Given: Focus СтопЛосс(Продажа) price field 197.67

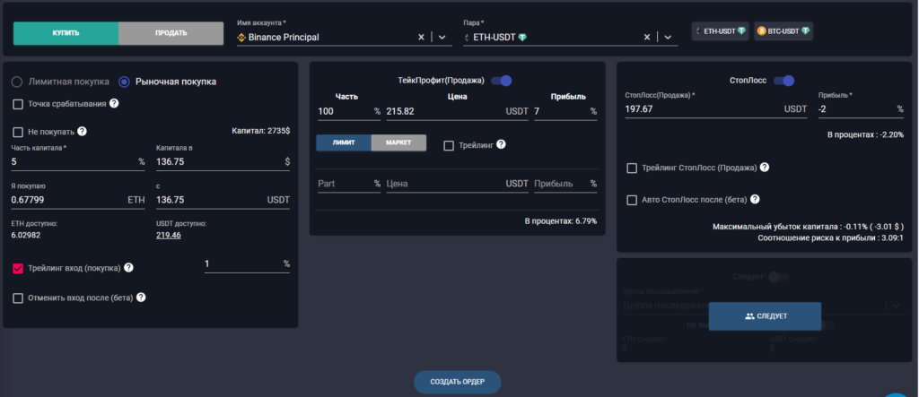Looking at the screenshot, I should [715, 109].
